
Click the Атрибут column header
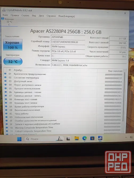point(18,70)
